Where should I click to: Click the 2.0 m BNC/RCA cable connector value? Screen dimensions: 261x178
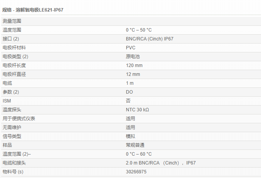(x=161, y=163)
